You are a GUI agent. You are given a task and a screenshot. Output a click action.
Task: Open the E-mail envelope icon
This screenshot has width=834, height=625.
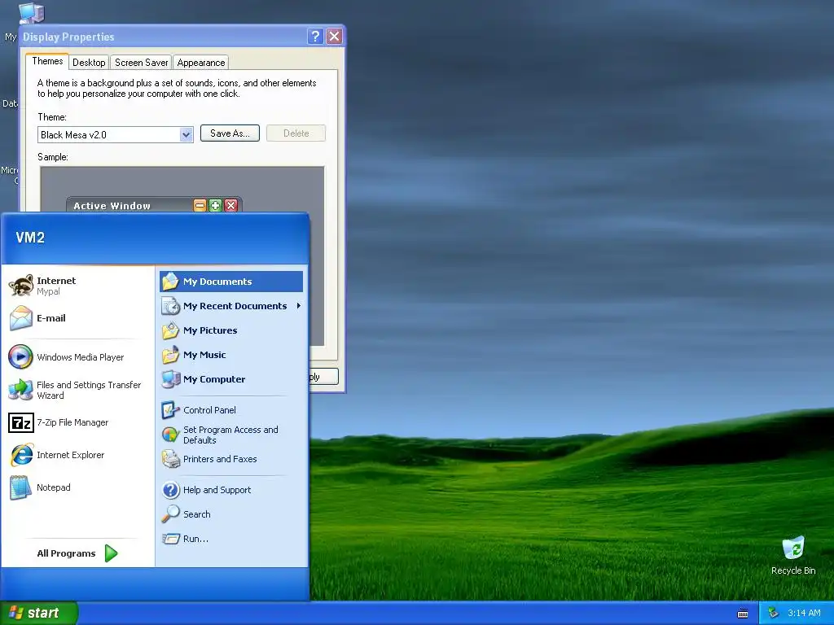20,318
